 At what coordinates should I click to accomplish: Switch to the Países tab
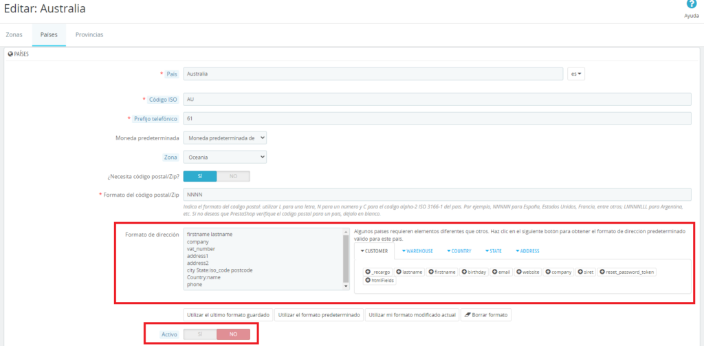click(x=49, y=34)
